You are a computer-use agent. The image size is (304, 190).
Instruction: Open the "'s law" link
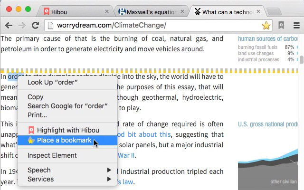[125, 182]
